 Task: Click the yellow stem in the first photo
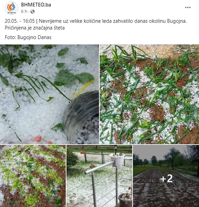83,88
